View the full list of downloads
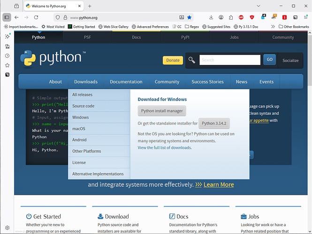 pyautogui.click(x=165, y=148)
